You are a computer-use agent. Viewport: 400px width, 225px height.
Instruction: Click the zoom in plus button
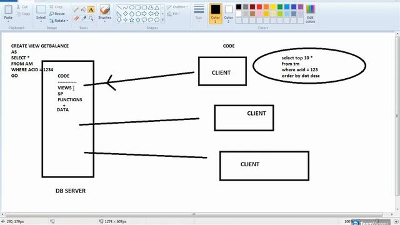click(396, 222)
